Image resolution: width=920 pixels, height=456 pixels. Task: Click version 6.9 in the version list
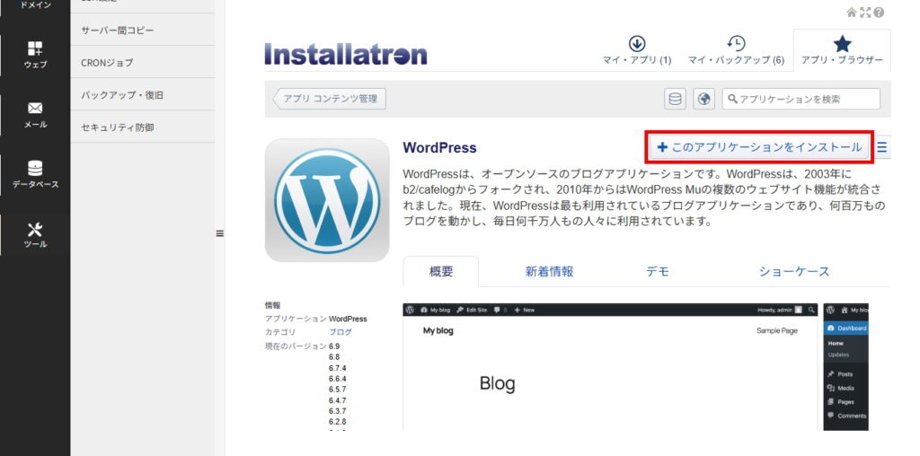point(334,346)
